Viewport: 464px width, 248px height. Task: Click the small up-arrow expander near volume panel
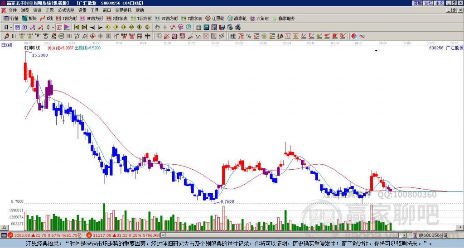tap(4, 227)
